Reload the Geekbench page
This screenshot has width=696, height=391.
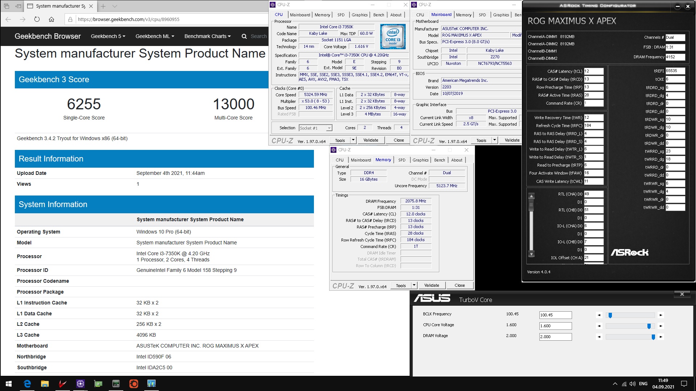[x=37, y=19]
